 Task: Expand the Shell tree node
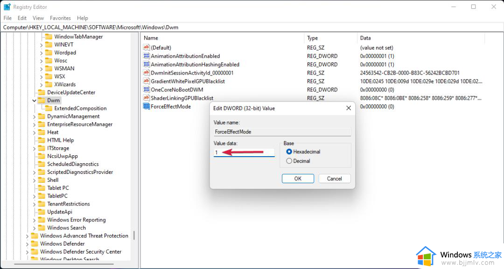(x=34, y=180)
